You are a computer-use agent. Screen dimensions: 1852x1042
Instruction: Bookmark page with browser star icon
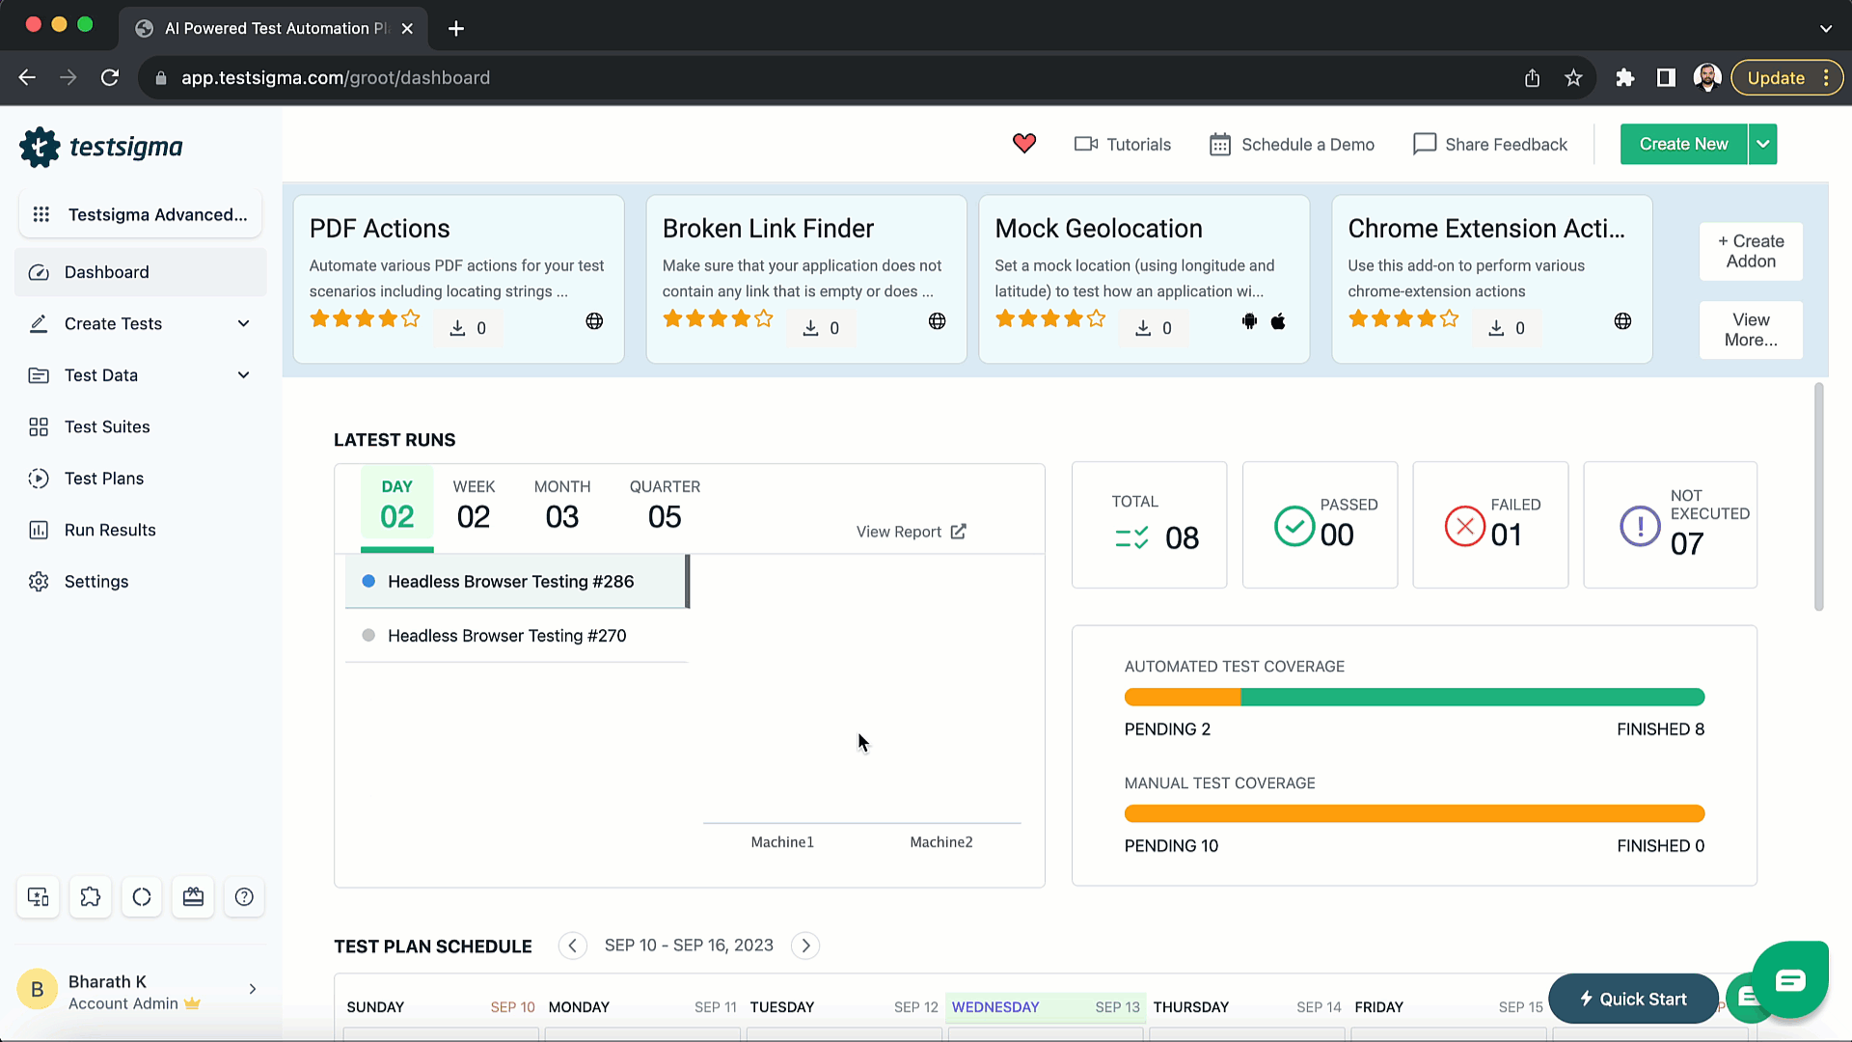click(x=1573, y=78)
